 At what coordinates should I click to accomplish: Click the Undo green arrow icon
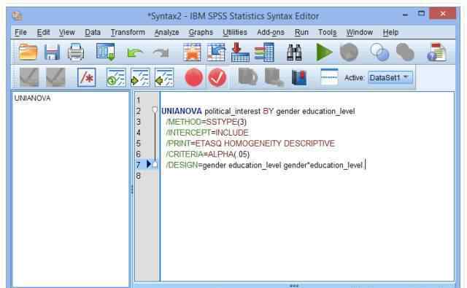134,53
